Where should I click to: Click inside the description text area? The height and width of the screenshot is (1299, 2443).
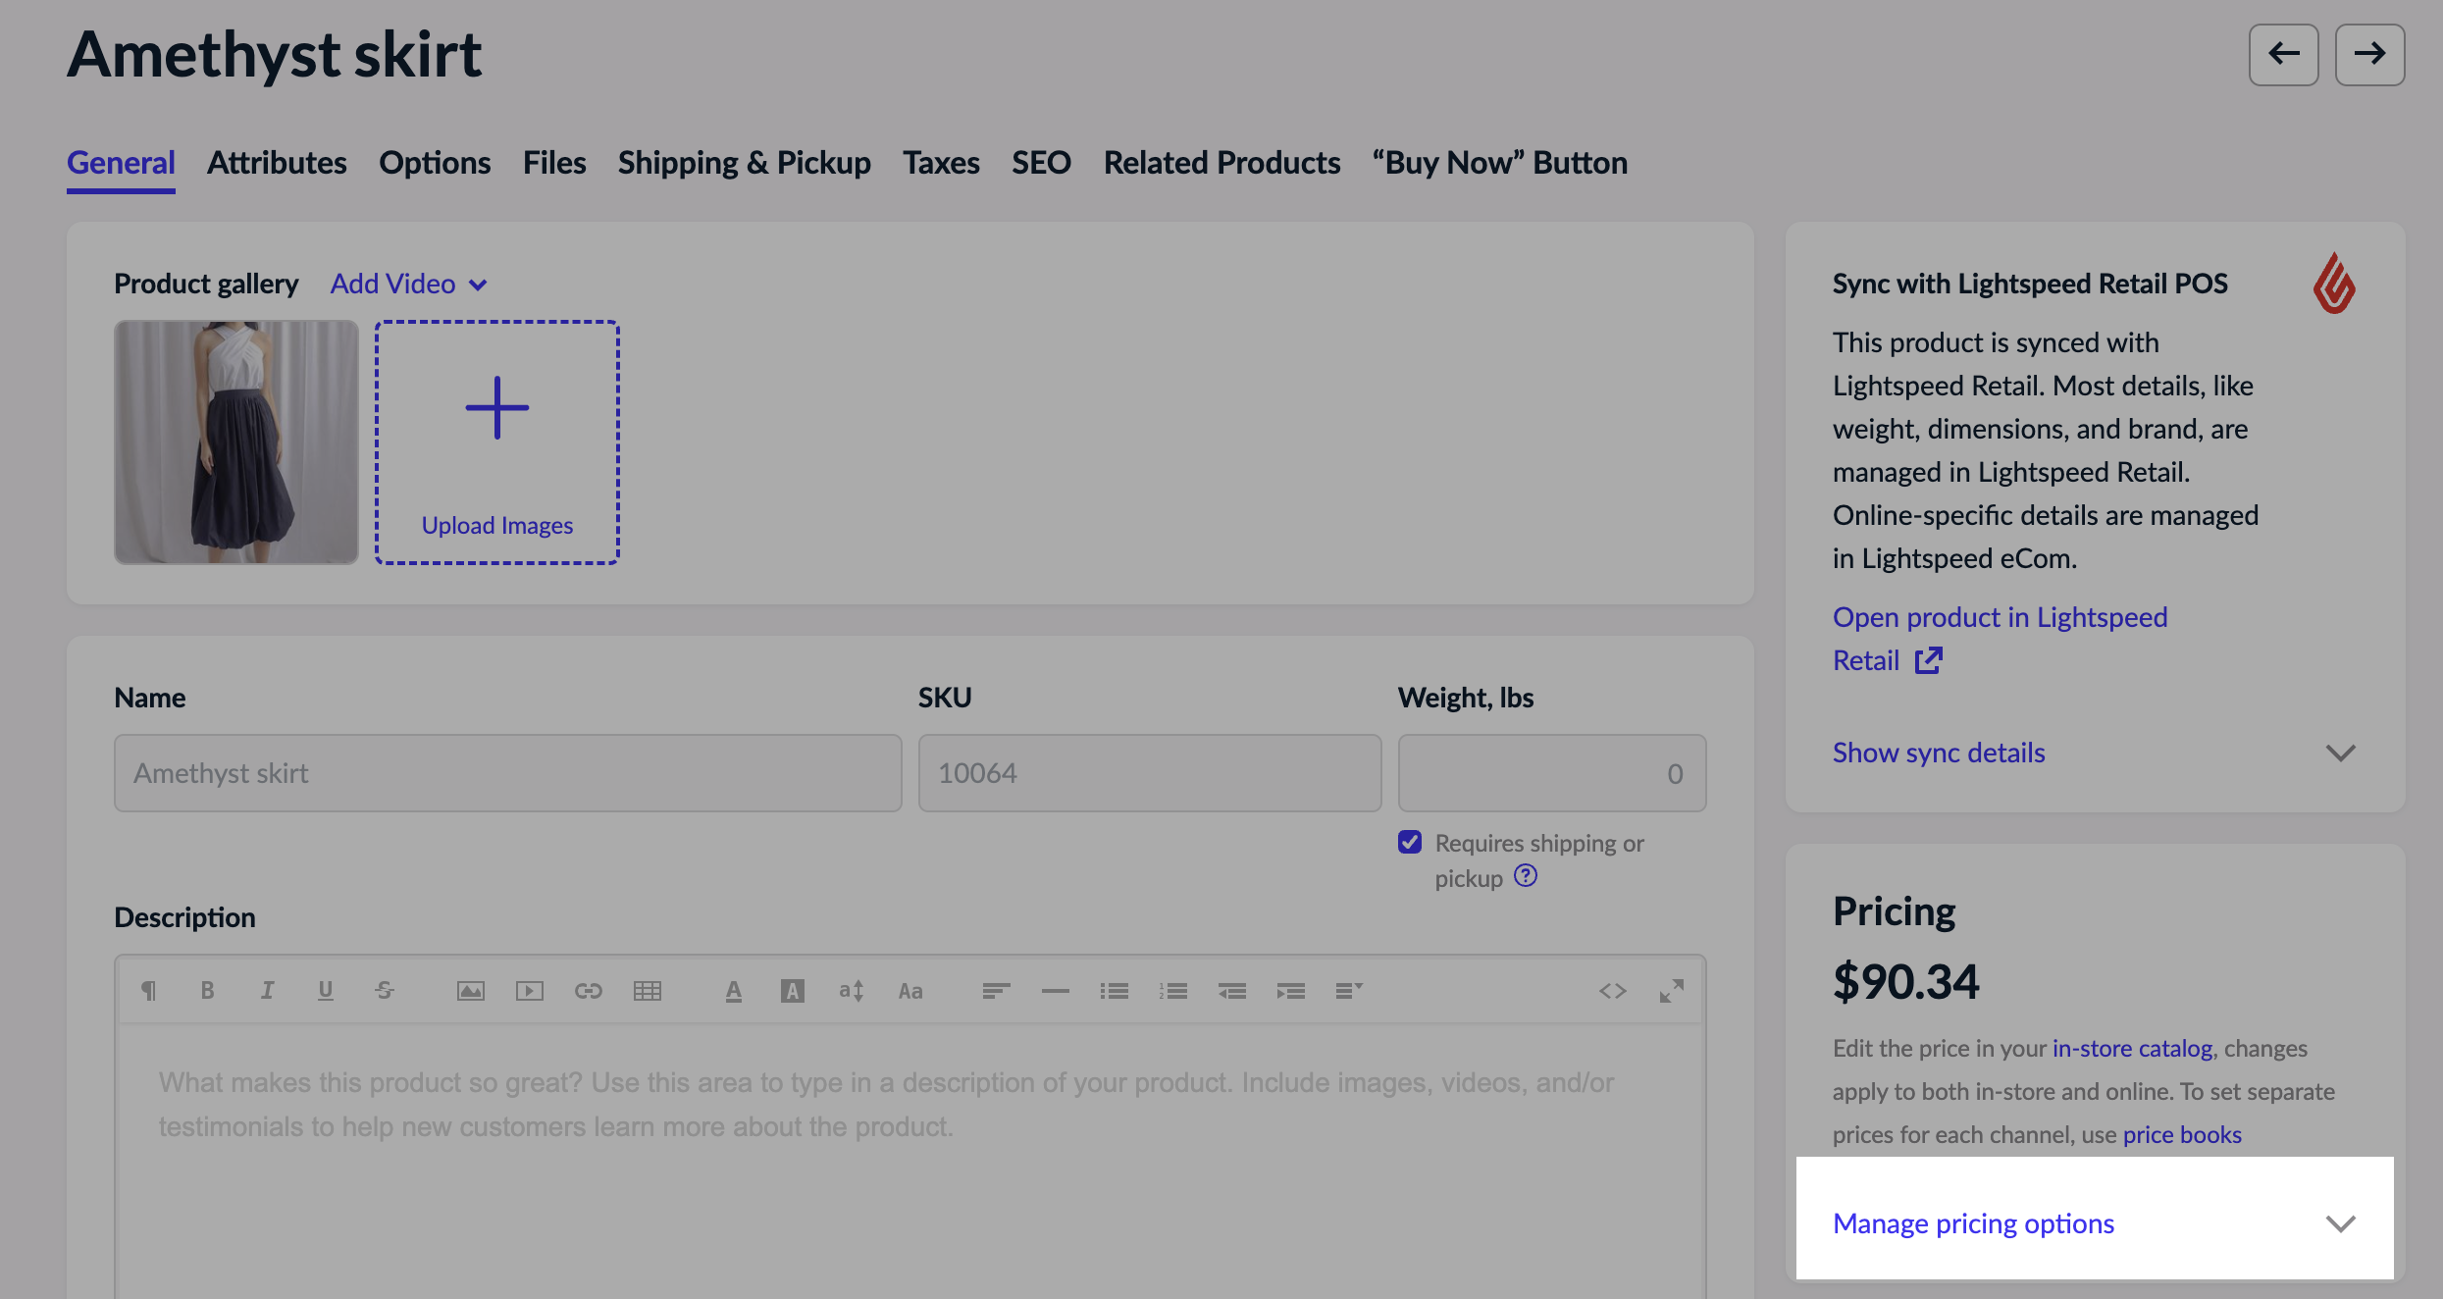tap(910, 1163)
